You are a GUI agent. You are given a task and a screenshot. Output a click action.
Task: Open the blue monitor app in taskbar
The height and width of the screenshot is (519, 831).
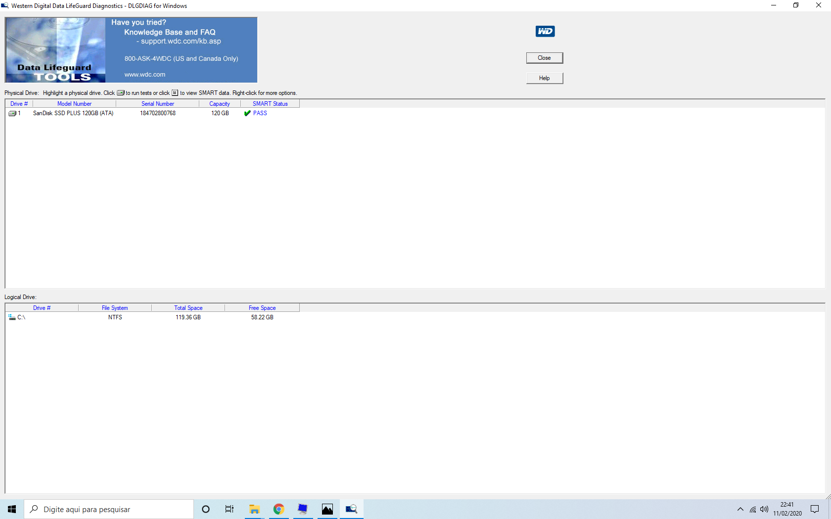pyautogui.click(x=303, y=509)
